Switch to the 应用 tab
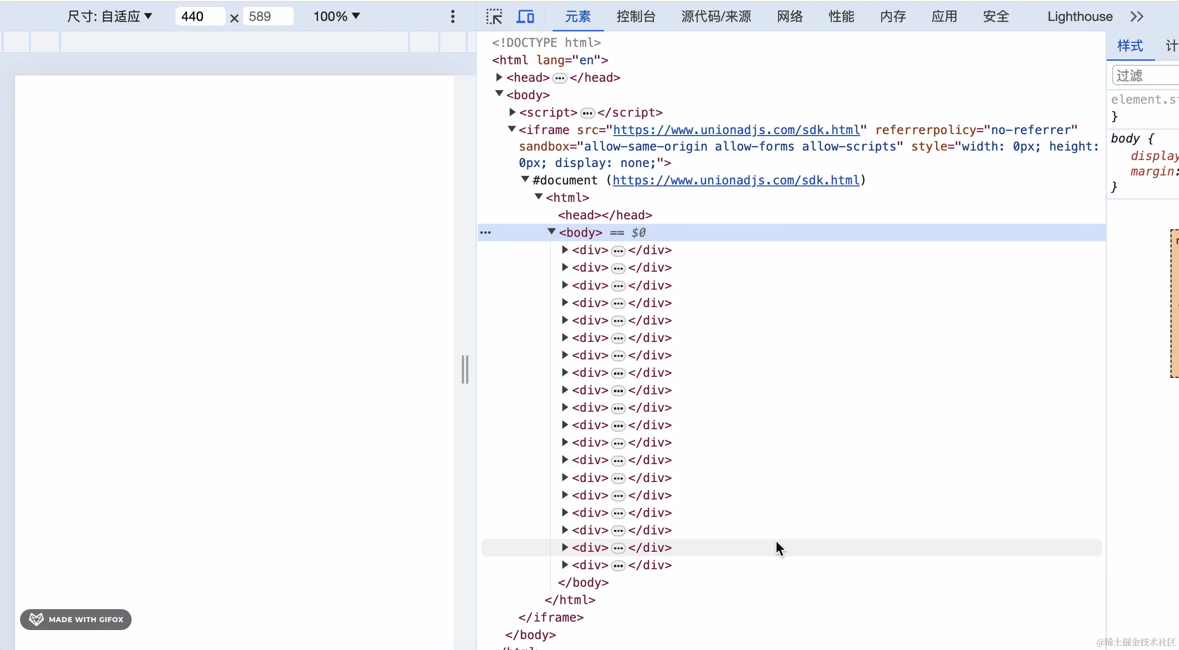Screen dimensions: 1179x650 point(944,16)
